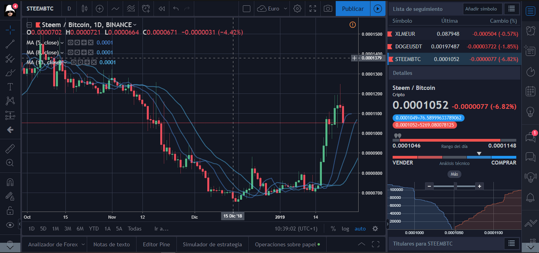This screenshot has width=539, height=253.
Task: Expand Steem / Bitcoin symbol title dropdown
Action: (135, 25)
